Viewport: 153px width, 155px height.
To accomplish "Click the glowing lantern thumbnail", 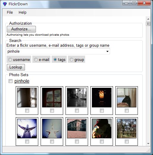I will point(102,98).
